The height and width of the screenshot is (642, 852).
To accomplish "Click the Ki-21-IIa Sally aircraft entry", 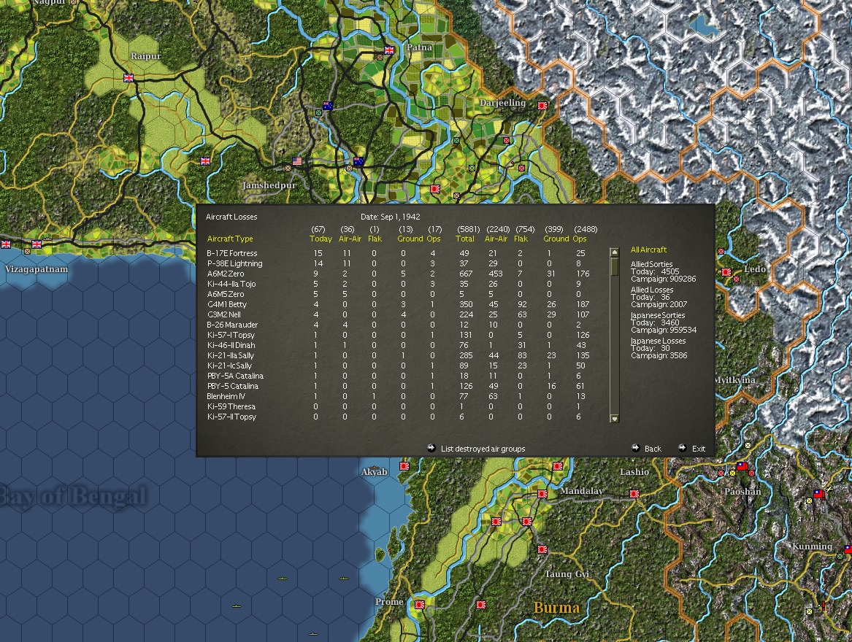I will coord(231,355).
